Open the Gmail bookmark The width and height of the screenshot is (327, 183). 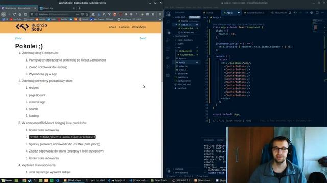click(x=83, y=19)
